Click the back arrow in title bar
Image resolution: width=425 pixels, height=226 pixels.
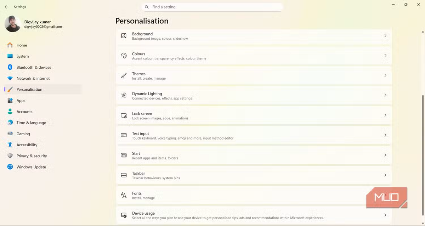coord(6,7)
